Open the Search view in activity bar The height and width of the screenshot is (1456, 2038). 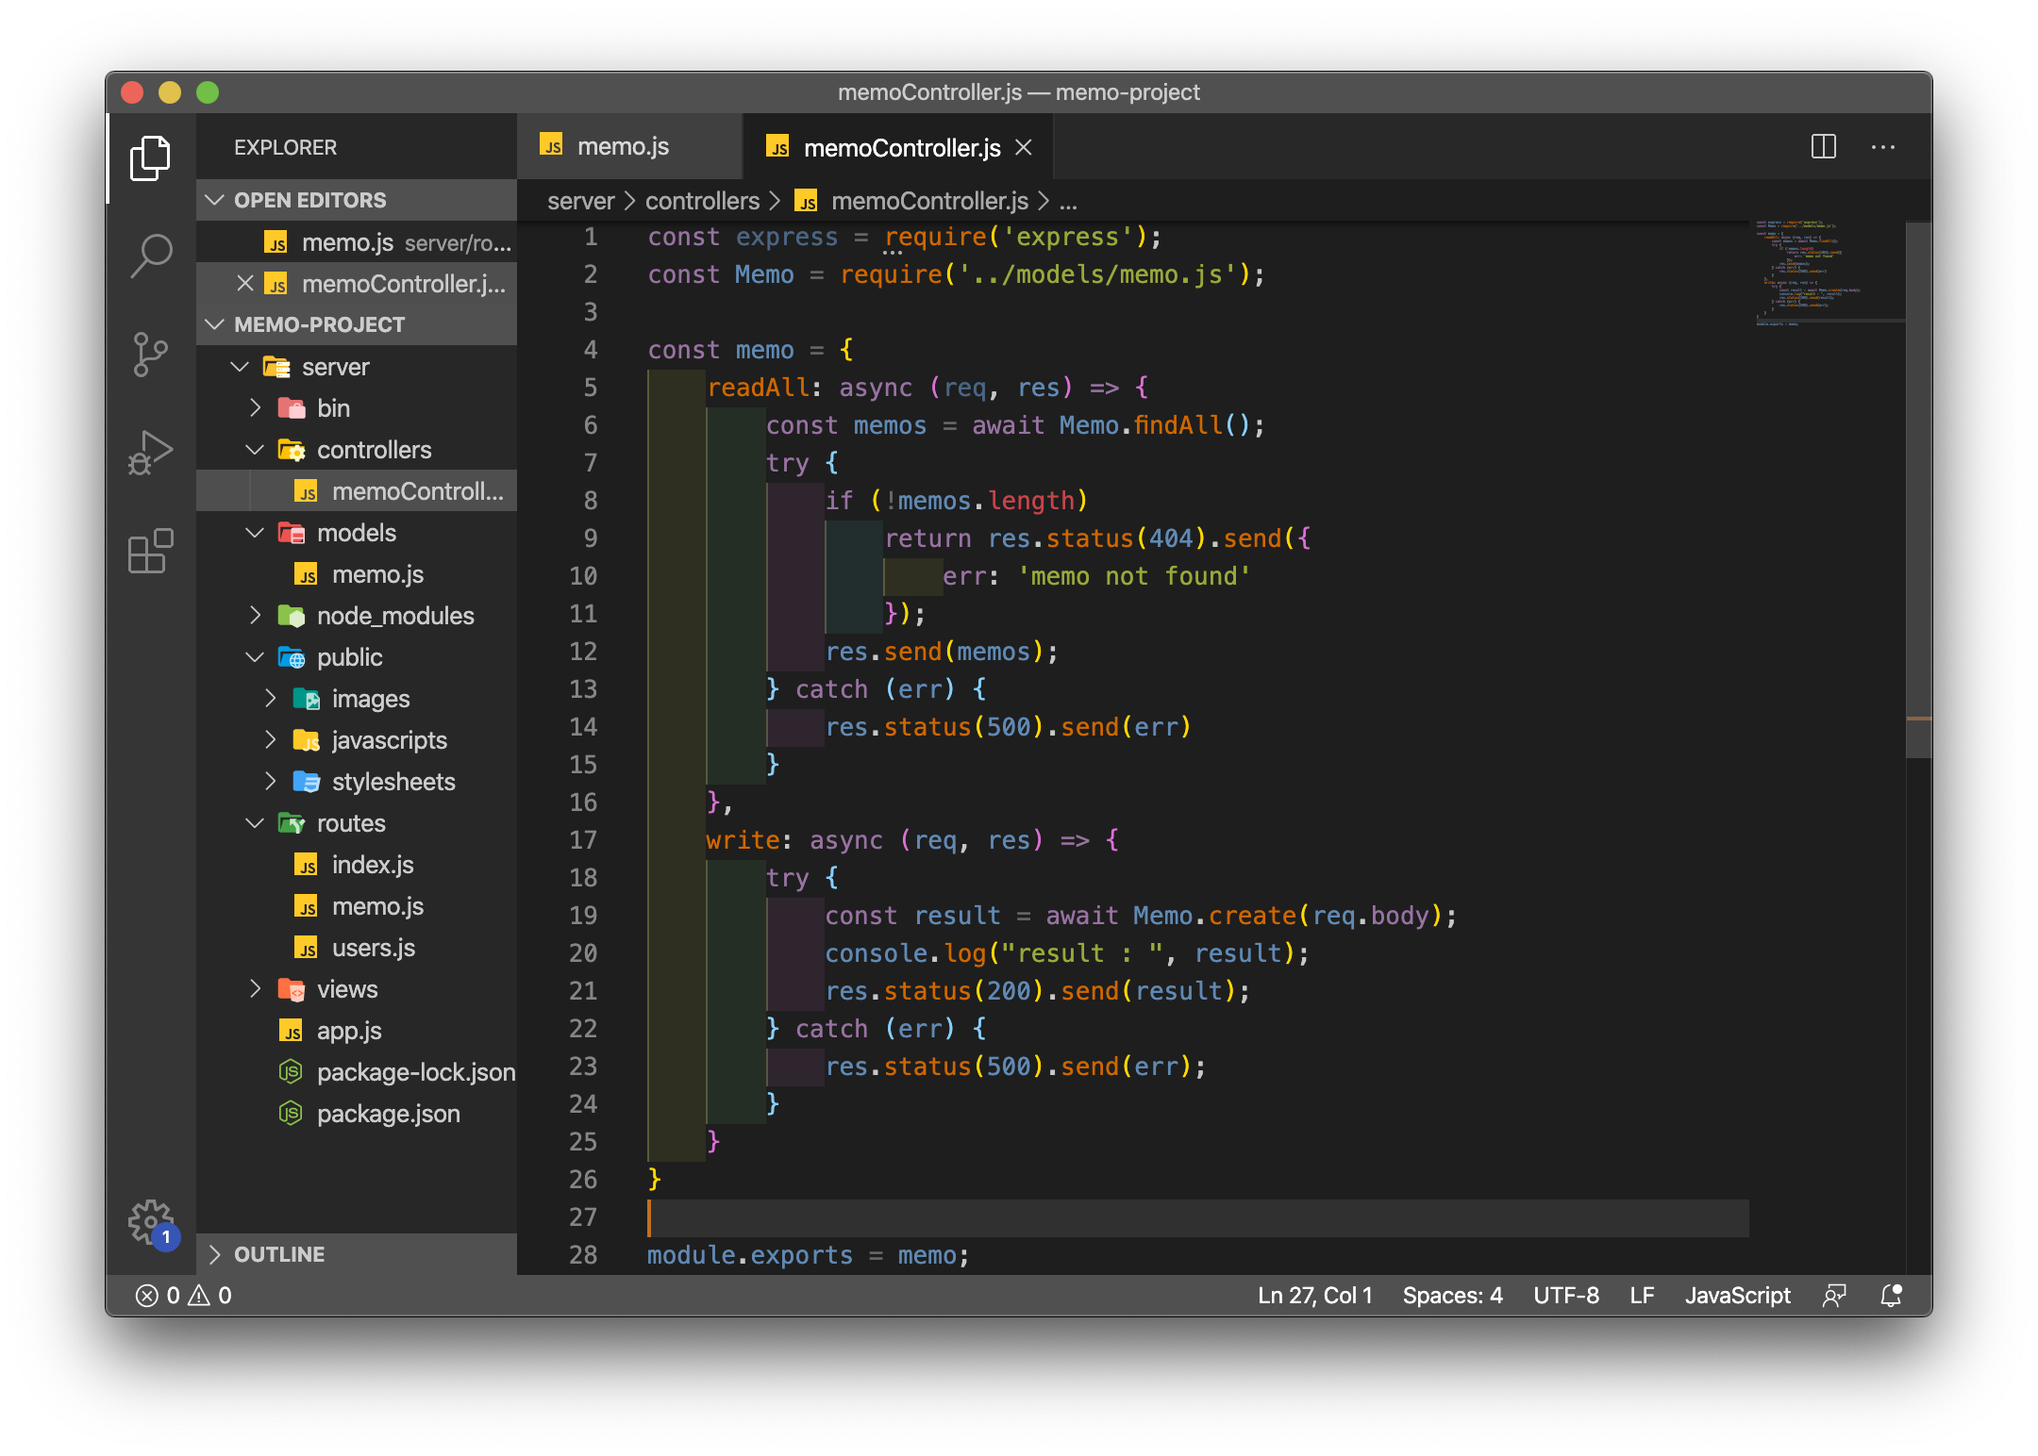click(151, 256)
